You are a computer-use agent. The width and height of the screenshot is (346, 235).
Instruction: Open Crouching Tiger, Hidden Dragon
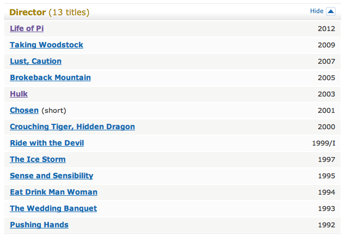[x=72, y=126]
